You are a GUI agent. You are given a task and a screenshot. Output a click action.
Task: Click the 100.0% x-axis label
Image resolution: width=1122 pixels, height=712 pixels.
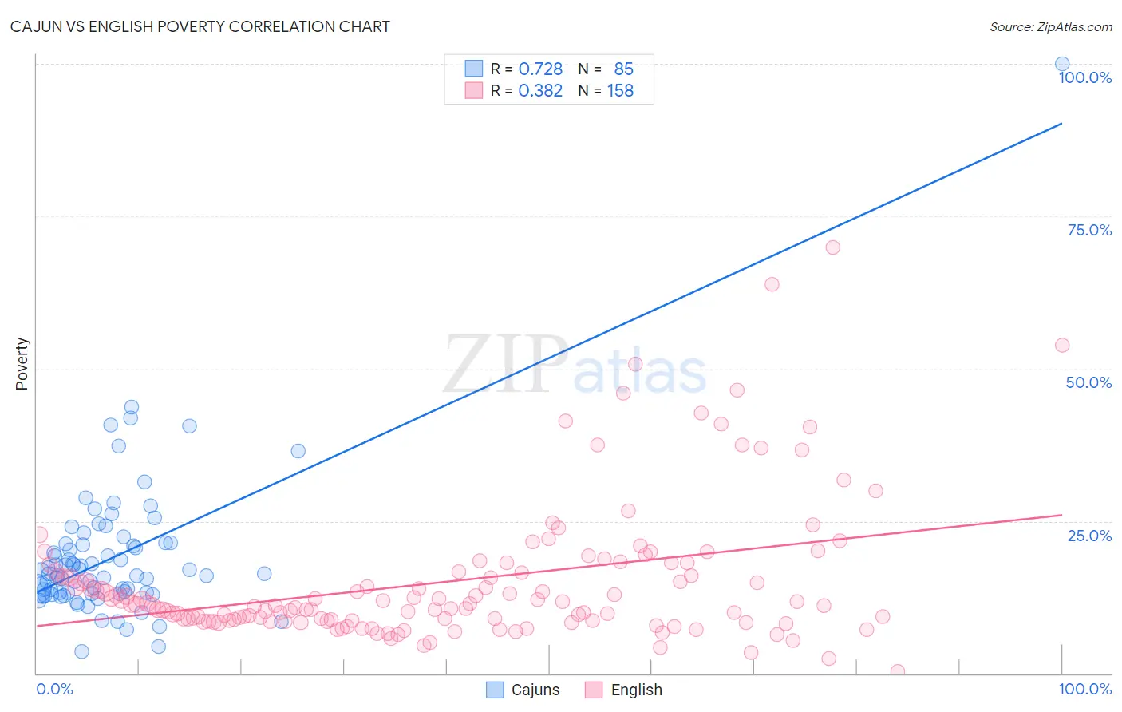coord(1085,689)
